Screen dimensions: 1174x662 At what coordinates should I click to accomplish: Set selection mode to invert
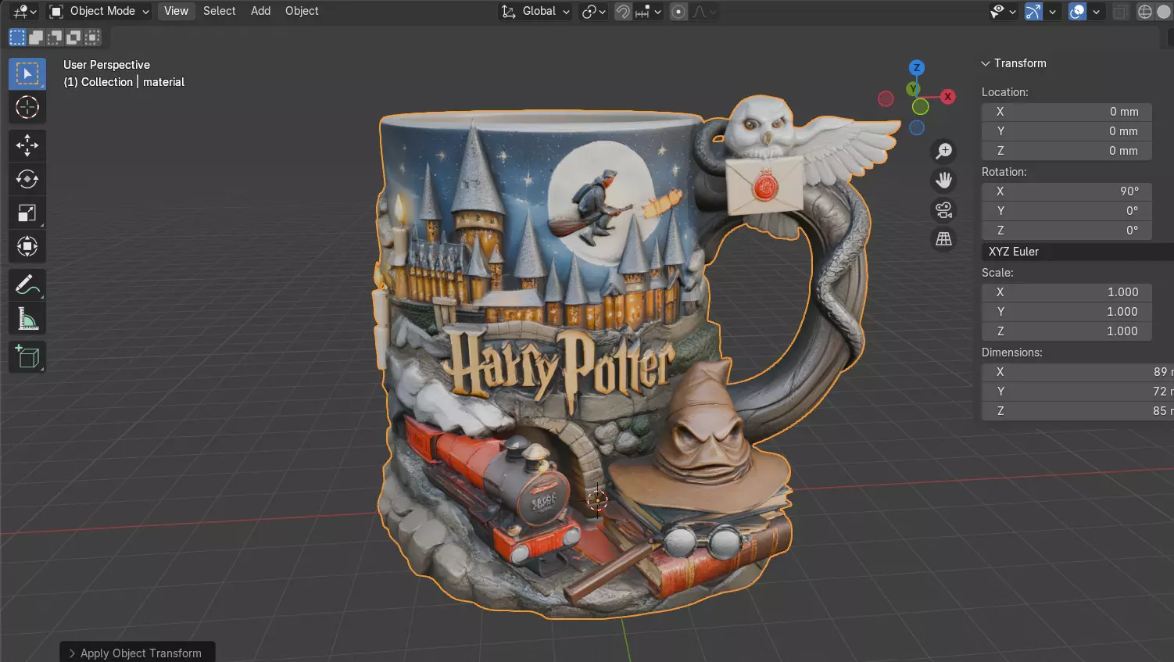pos(73,37)
